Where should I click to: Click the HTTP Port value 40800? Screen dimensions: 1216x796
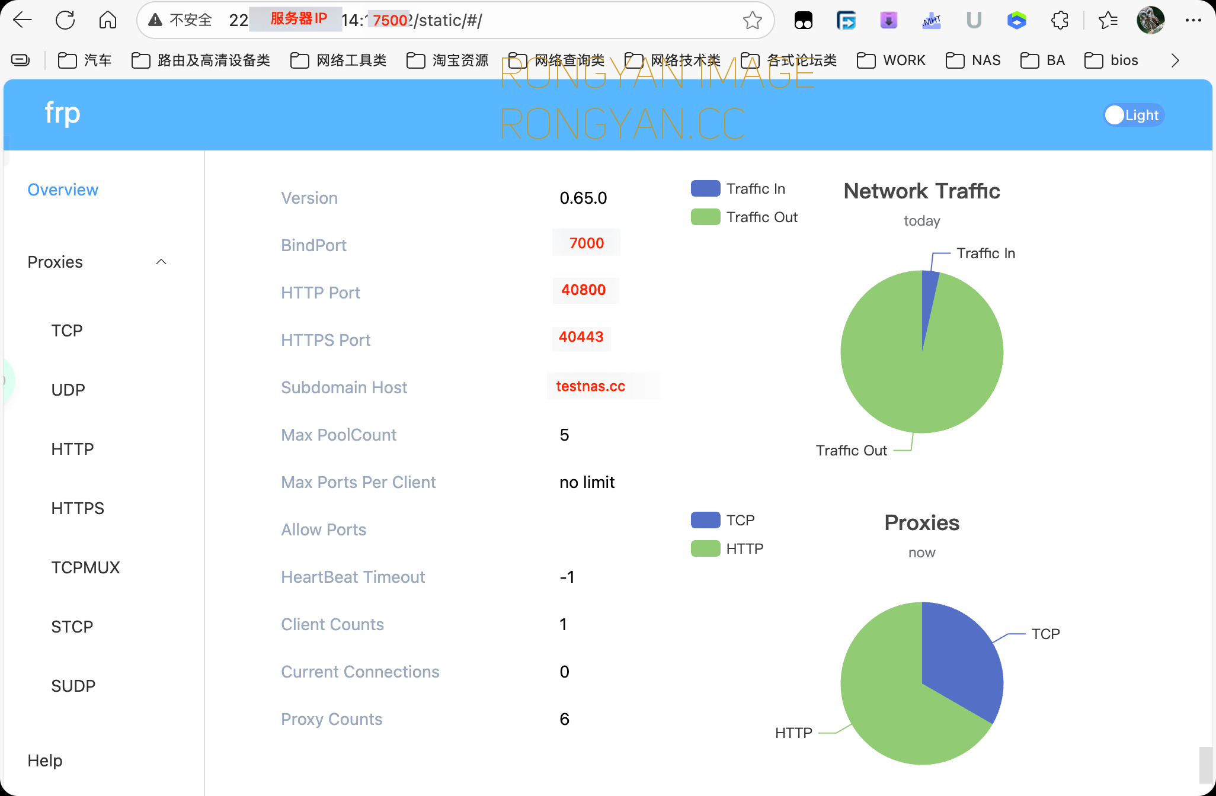coord(584,290)
